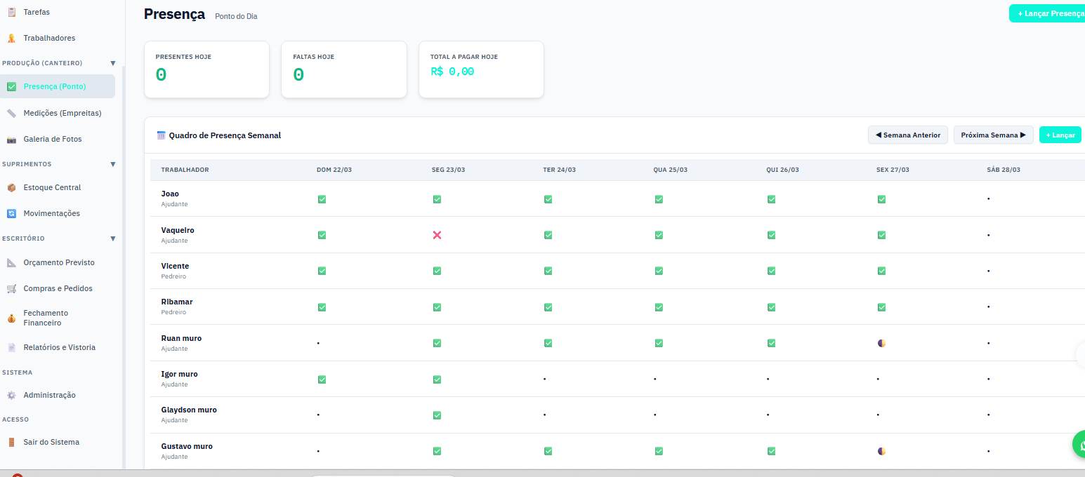Open Relatórios e Vistoria menu item
Image resolution: width=1085 pixels, height=477 pixels.
point(59,347)
